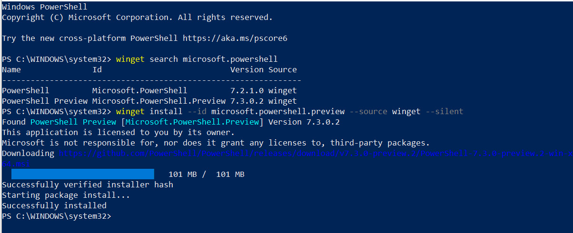Click the 'winget search microsoft.powershell' command

(197, 59)
